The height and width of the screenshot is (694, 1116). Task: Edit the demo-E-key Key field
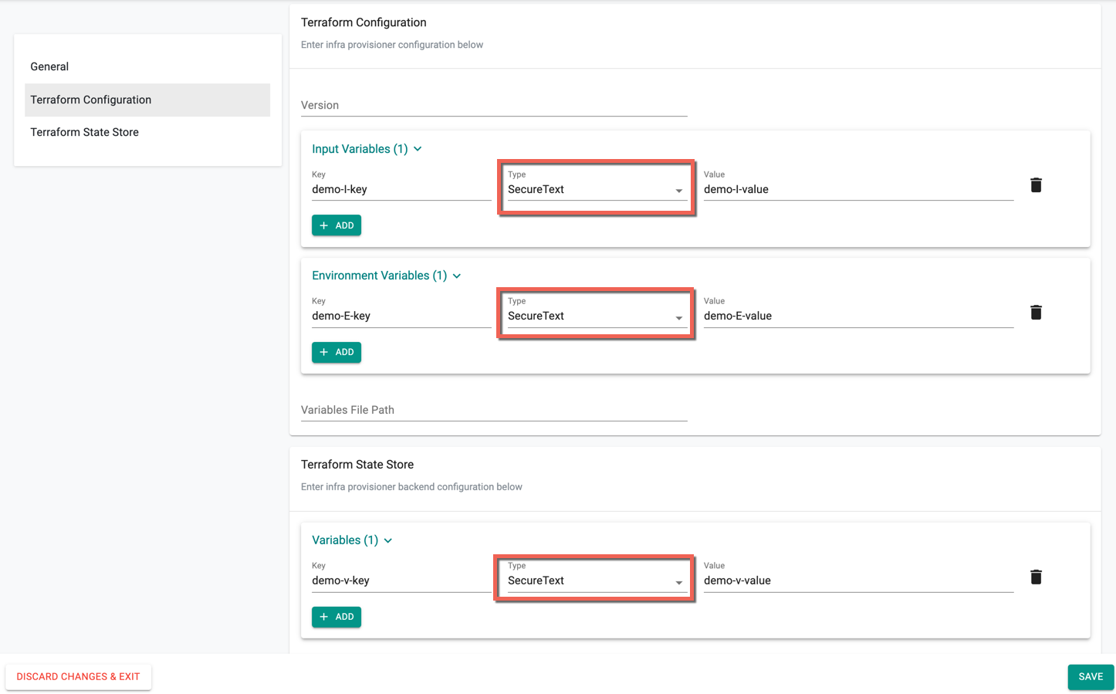pos(401,312)
